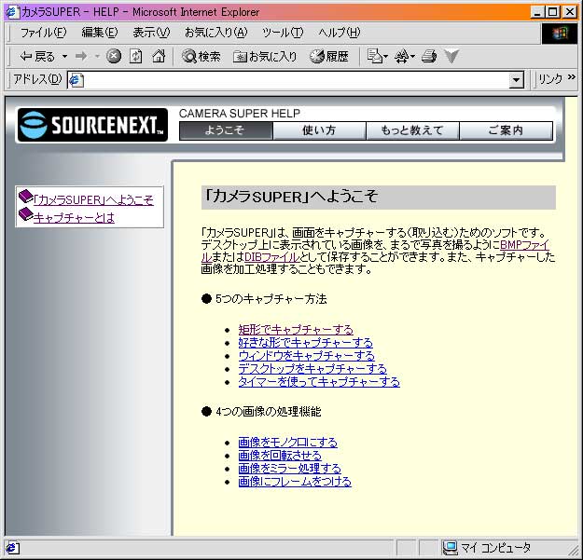The image size is (583, 560).
Task: Click book icon beside 「カメラSUPER」へようこそ
Action: click(26, 196)
